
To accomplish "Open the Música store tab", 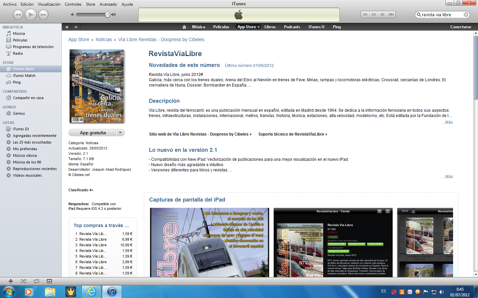I will pos(198,27).
